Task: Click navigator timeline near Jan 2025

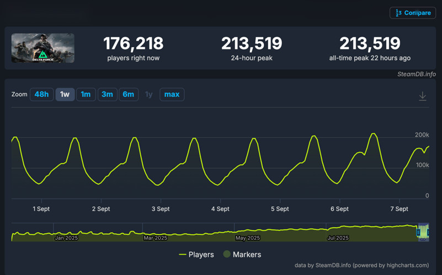Action: pos(67,233)
